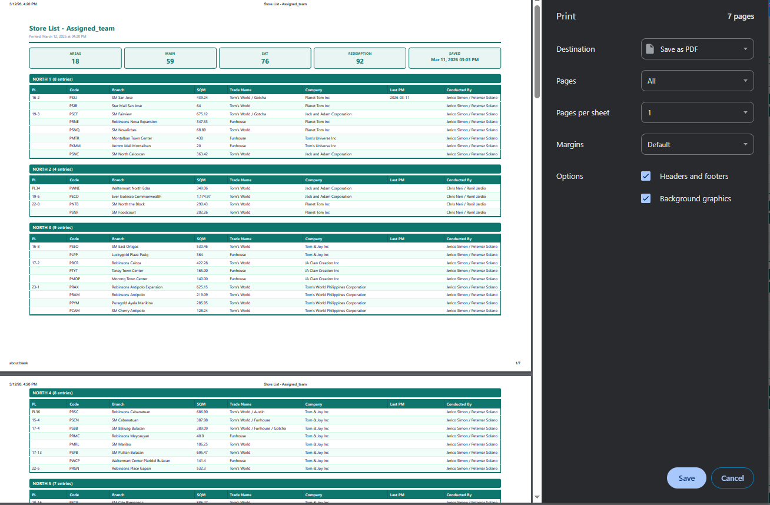
Task: Open the Pages per sheet dropdown
Action: pyautogui.click(x=697, y=113)
